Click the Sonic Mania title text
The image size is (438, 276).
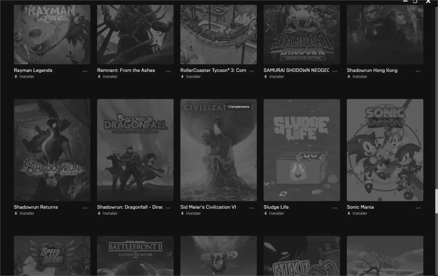pyautogui.click(x=360, y=207)
